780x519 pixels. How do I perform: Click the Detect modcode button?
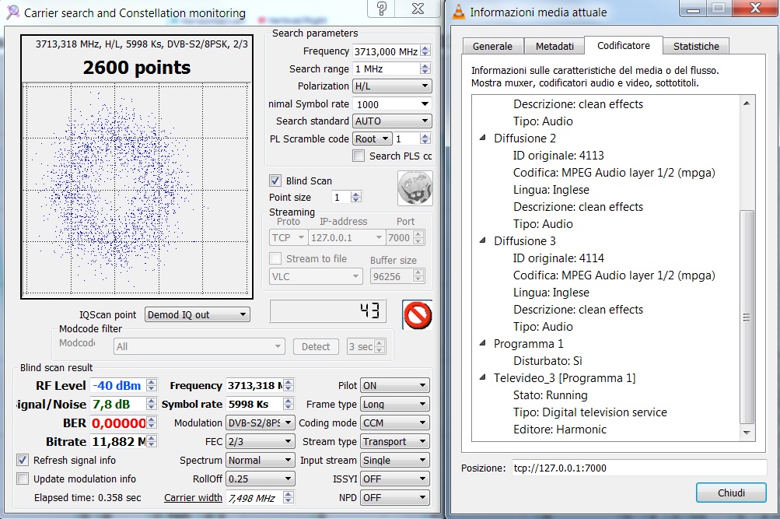point(316,347)
